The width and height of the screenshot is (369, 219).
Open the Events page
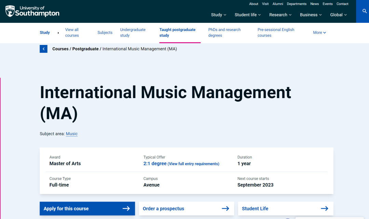point(328,4)
